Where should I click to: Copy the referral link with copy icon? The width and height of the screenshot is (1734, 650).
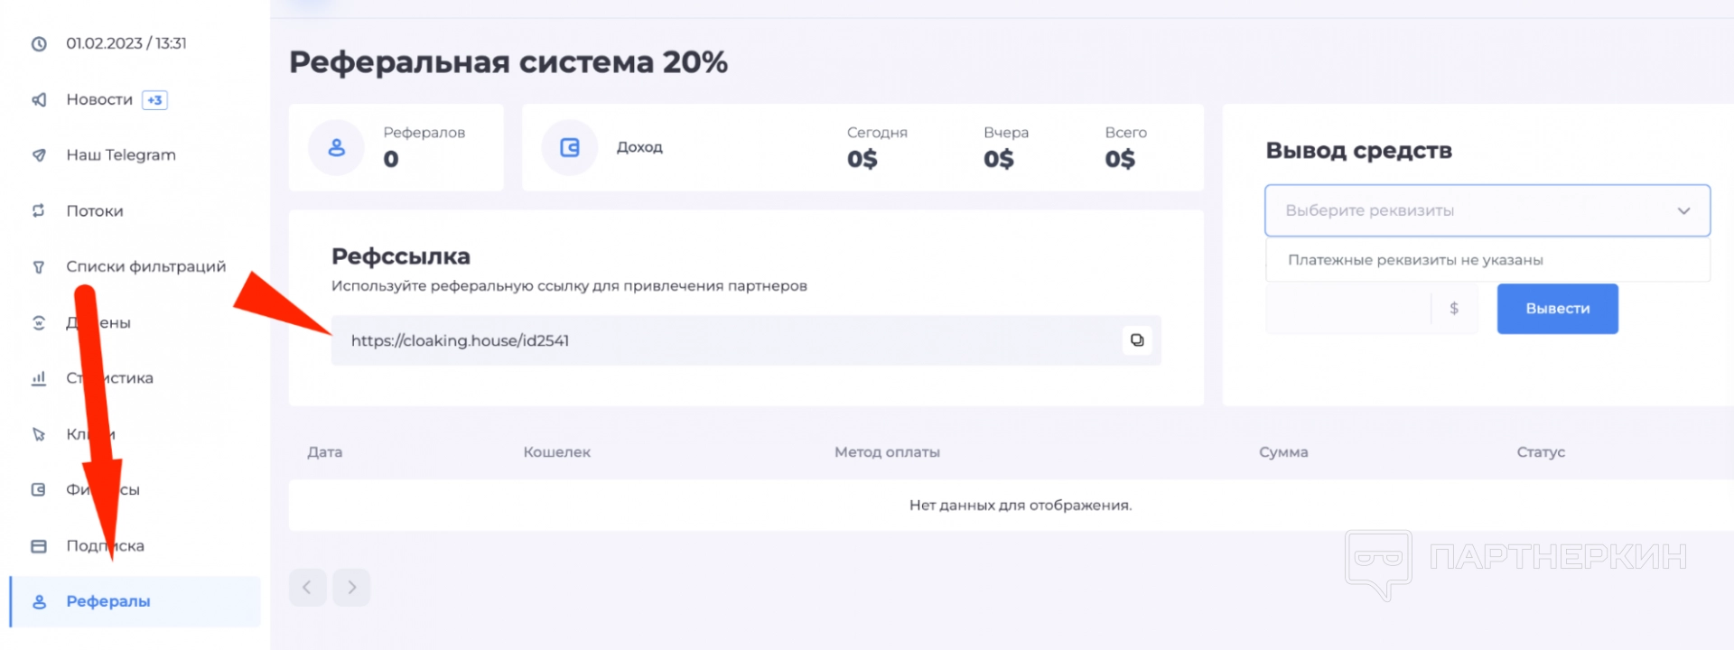pyautogui.click(x=1137, y=340)
